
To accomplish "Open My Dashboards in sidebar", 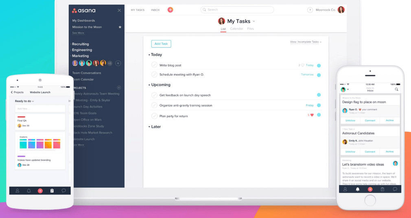I will tap(83, 20).
